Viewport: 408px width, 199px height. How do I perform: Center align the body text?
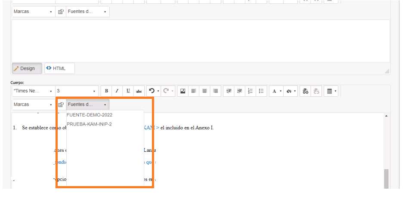point(204,91)
